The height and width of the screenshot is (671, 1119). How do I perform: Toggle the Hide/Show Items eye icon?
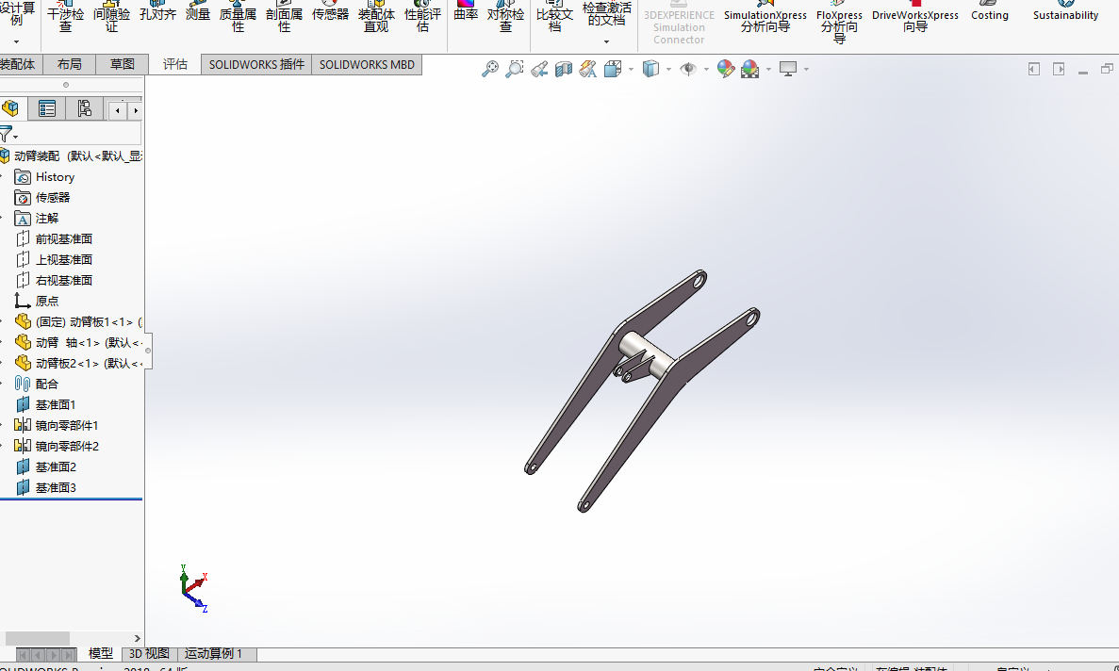pos(688,69)
